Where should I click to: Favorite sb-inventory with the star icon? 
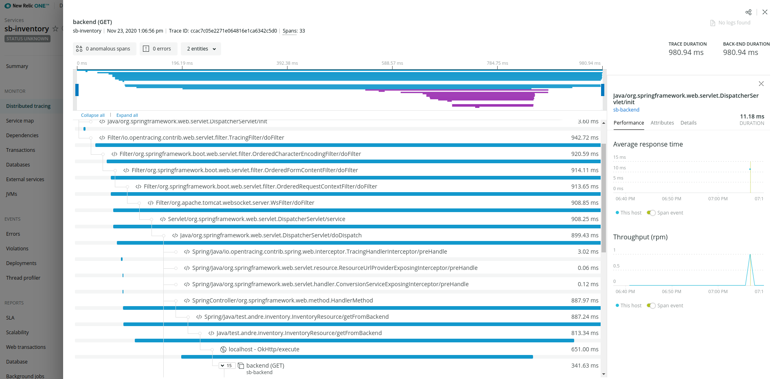coord(55,29)
